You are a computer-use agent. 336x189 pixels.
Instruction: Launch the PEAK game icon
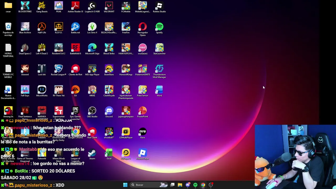[59, 7]
